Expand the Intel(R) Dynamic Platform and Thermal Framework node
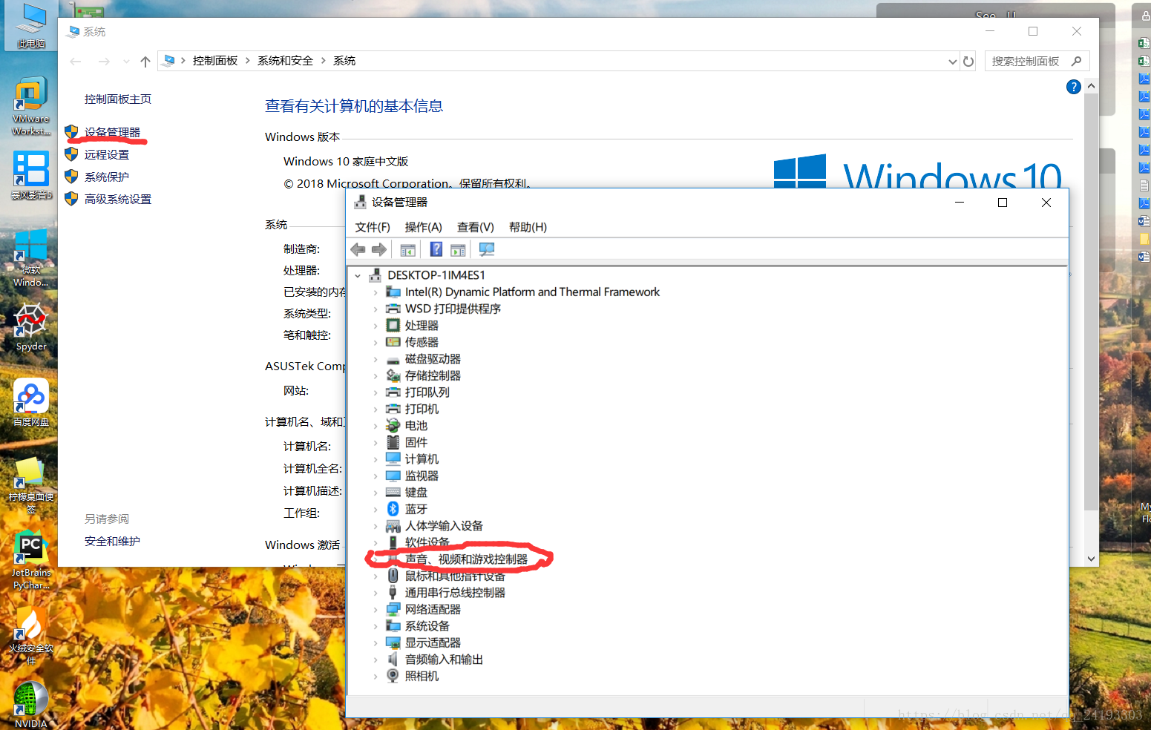The width and height of the screenshot is (1151, 730). click(376, 292)
